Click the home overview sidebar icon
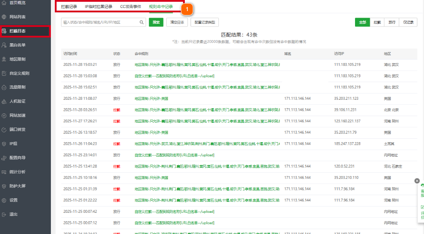The height and width of the screenshot is (234, 424). click(x=4, y=3)
